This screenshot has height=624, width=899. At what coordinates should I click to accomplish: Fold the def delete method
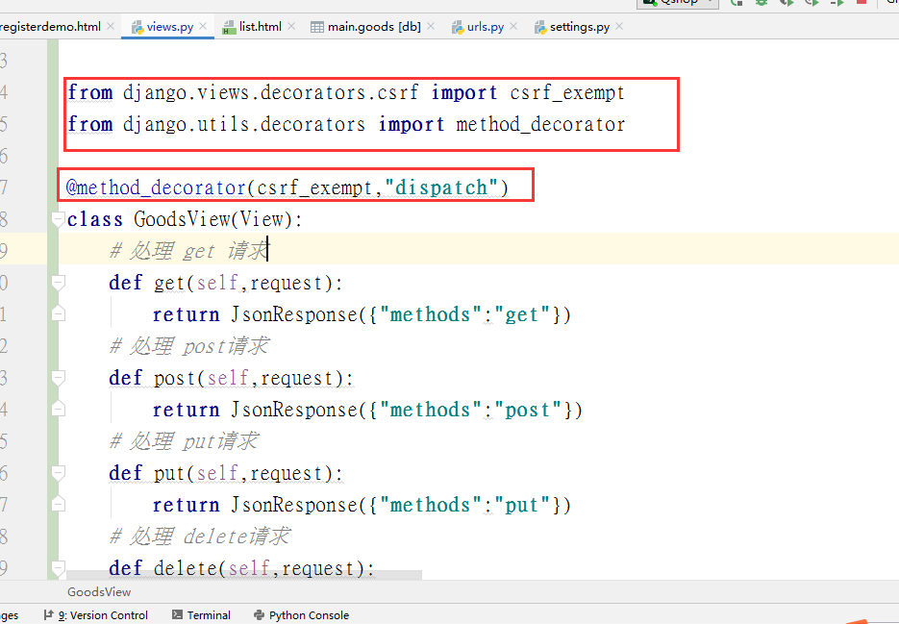click(x=58, y=568)
